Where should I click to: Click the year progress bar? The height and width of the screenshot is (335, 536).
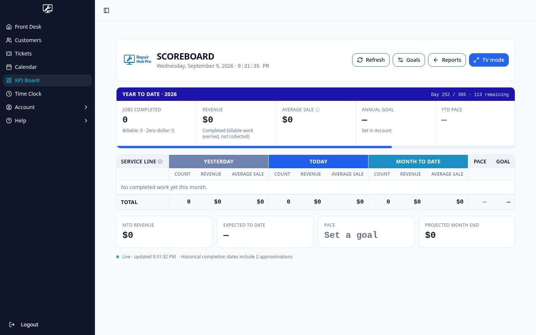316,147
